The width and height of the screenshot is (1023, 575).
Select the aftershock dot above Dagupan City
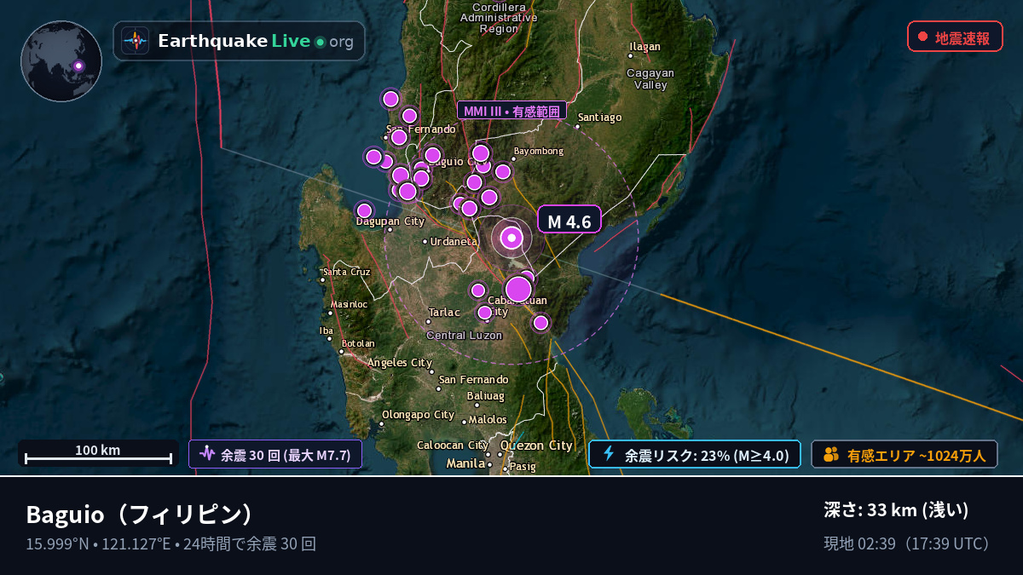click(364, 210)
